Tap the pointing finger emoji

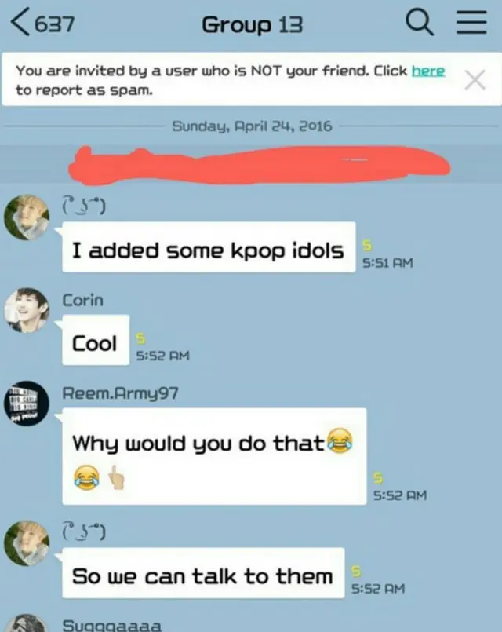[x=117, y=477]
